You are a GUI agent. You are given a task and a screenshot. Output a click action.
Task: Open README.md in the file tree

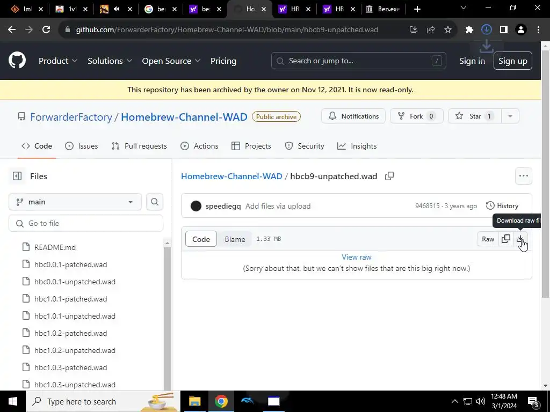tap(55, 247)
